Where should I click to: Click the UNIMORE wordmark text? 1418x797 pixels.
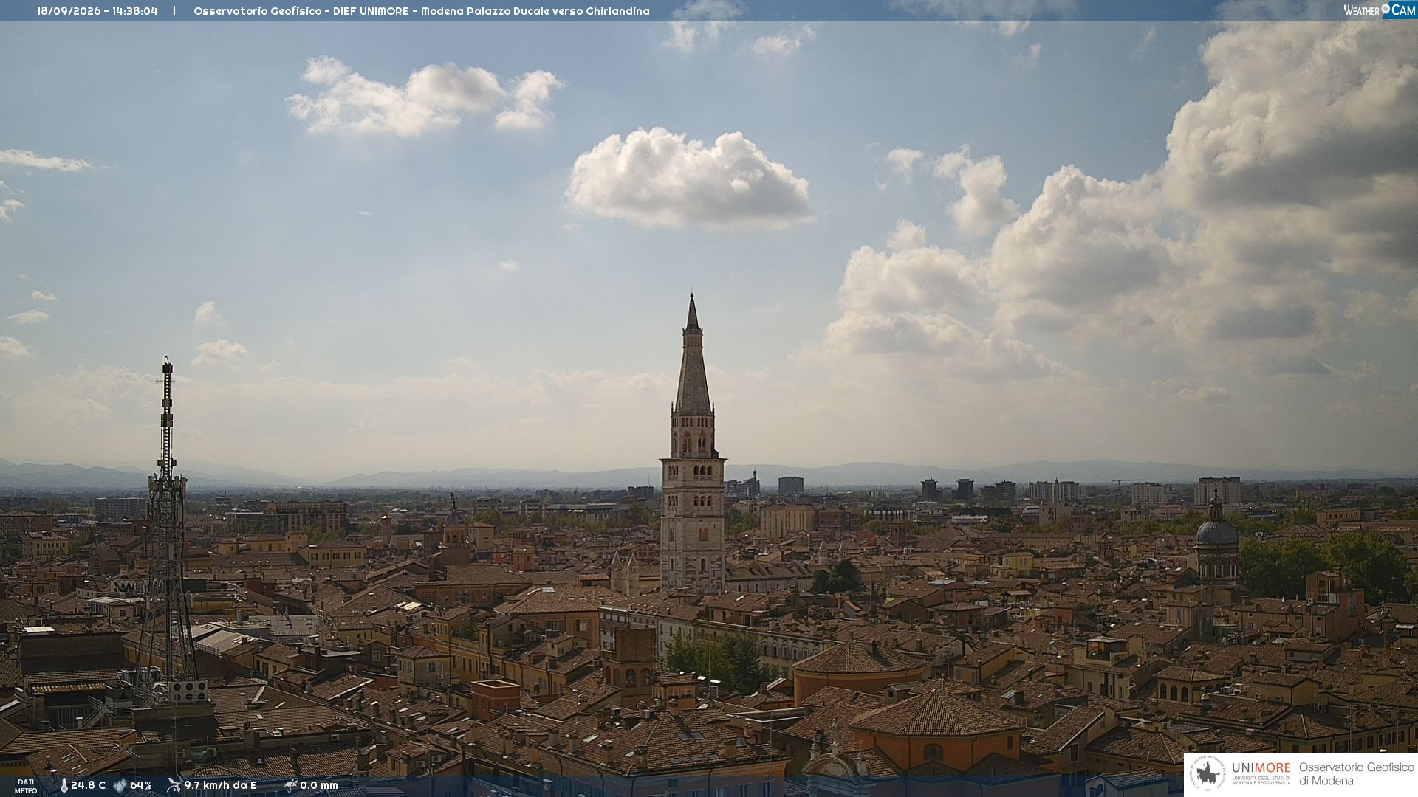pyautogui.click(x=1261, y=767)
